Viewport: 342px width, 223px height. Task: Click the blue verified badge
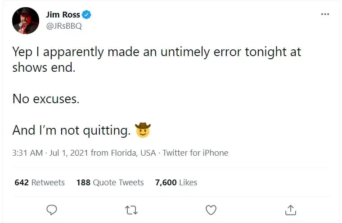point(87,15)
